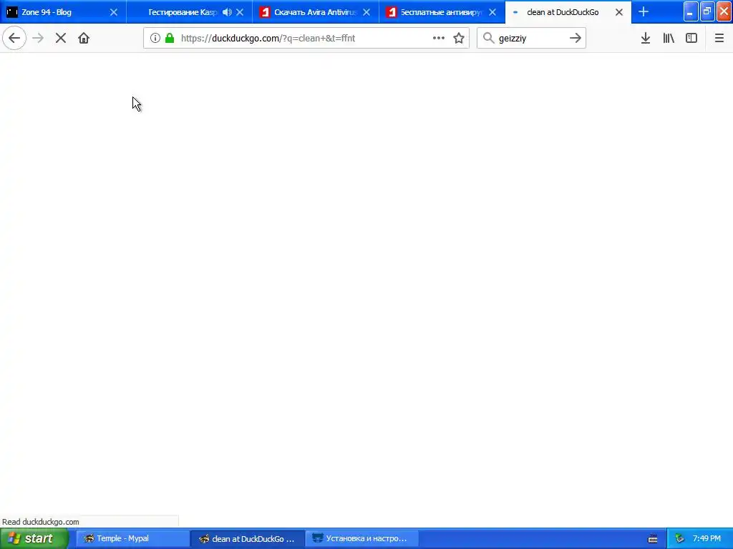Mute audio on the Kaspersky testing tab
Screen dimensions: 733x549
pos(227,12)
